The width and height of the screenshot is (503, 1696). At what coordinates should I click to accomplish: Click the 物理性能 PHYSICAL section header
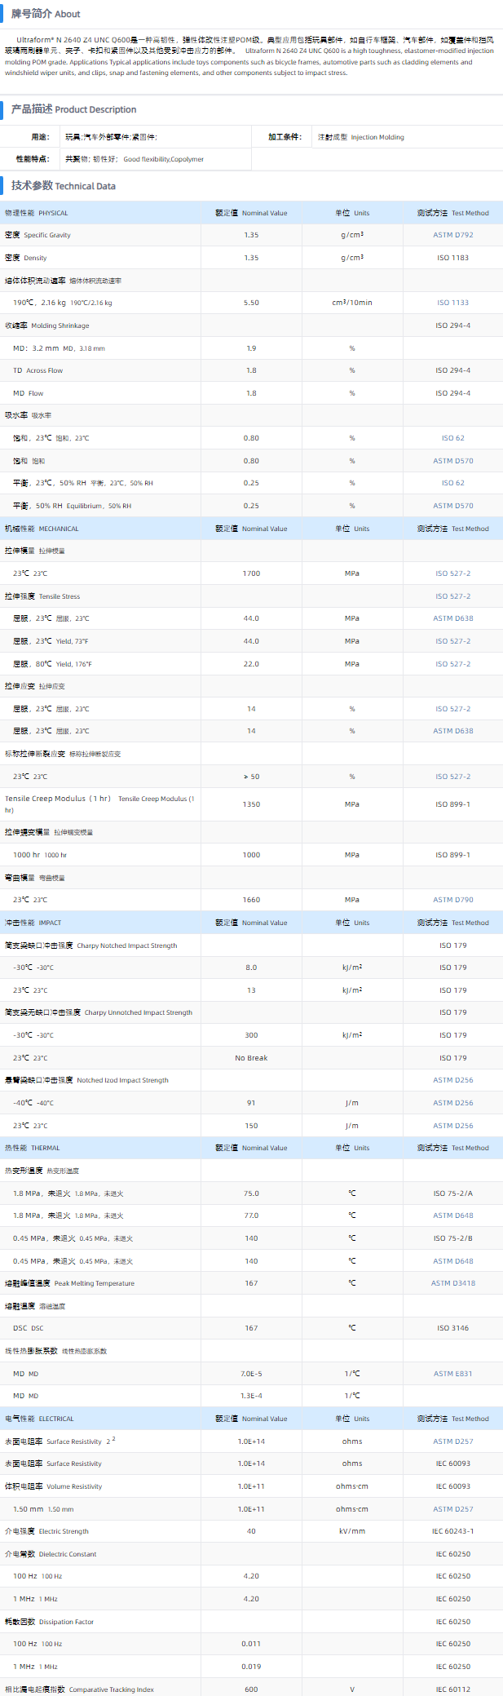click(37, 213)
